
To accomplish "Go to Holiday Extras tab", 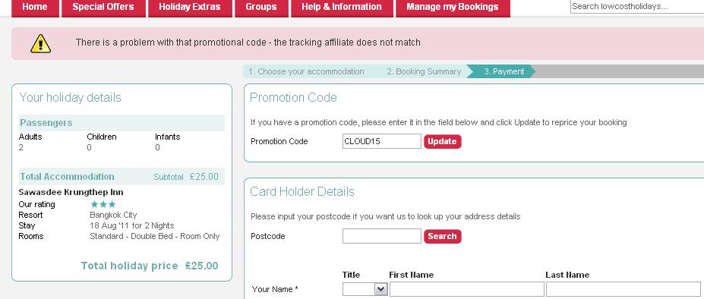I will pos(190,8).
